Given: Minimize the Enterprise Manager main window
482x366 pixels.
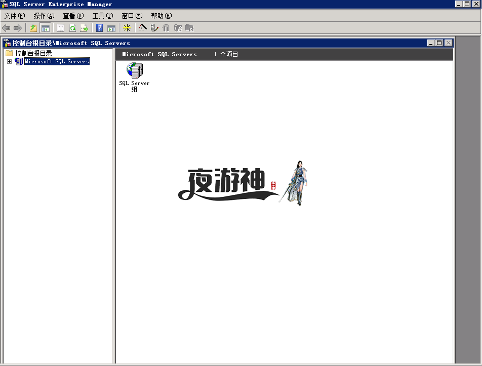Looking at the screenshot, I should [x=459, y=4].
